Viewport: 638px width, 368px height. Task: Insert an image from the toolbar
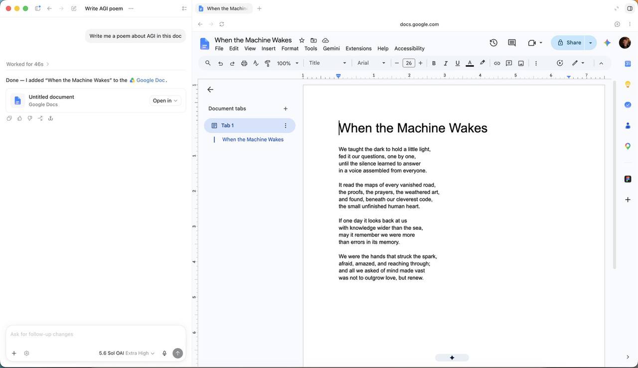coord(521,63)
